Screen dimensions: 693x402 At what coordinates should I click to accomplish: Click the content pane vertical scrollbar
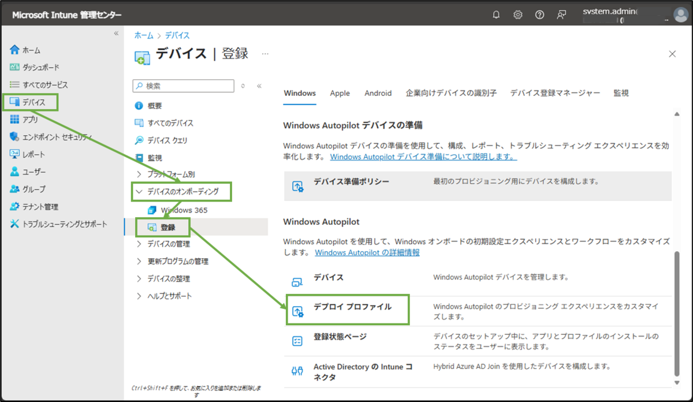click(677, 313)
